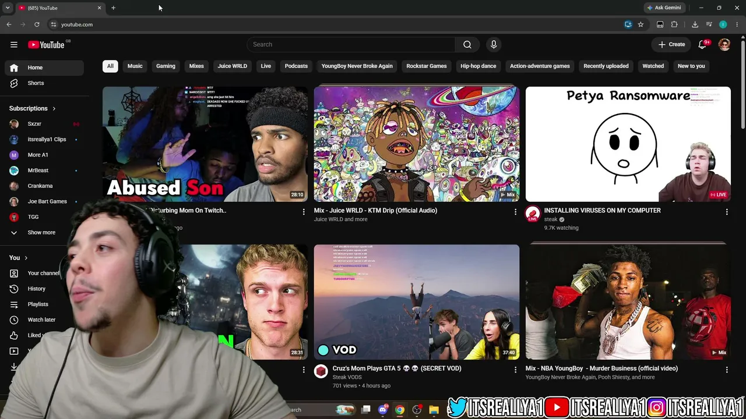Open more options for INSTALLING VIRUSES video
Image resolution: width=746 pixels, height=419 pixels.
tap(727, 212)
